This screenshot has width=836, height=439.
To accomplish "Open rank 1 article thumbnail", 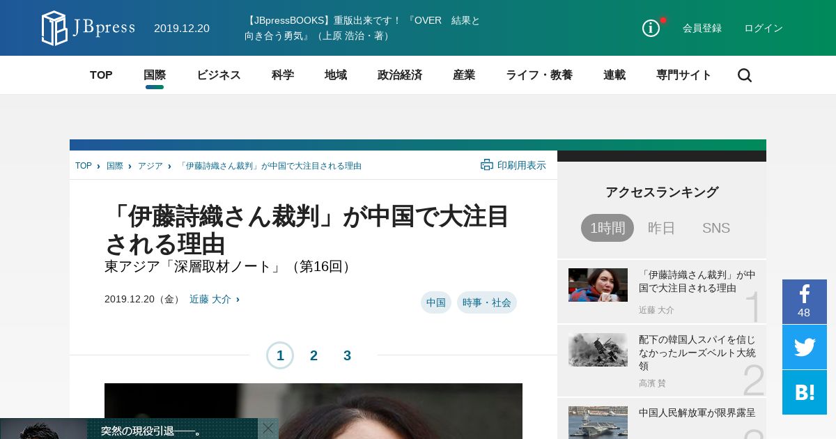I will (598, 285).
